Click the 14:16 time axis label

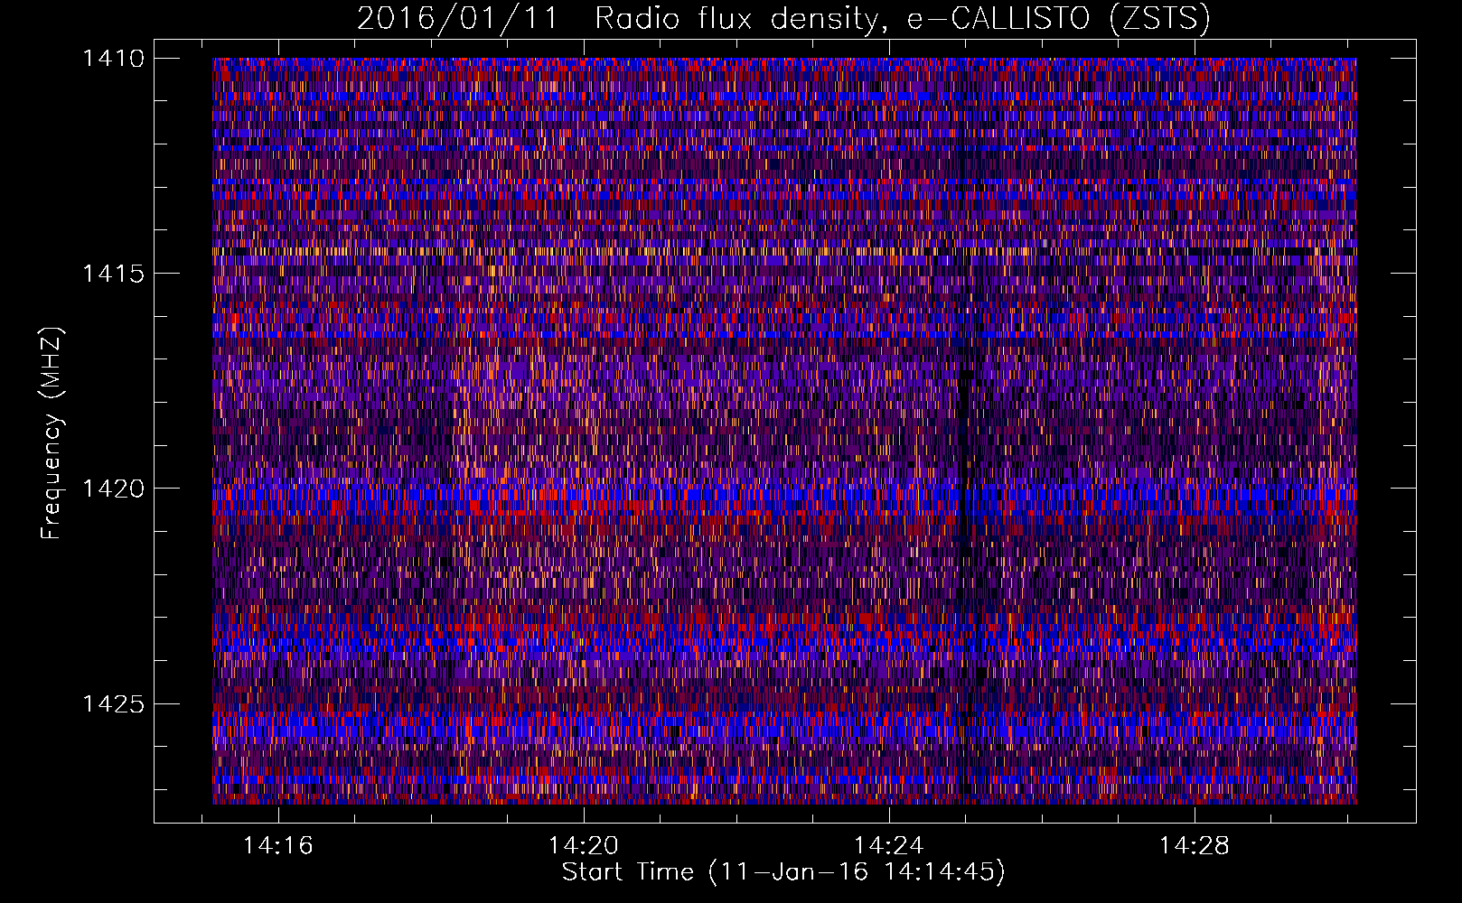[278, 845]
